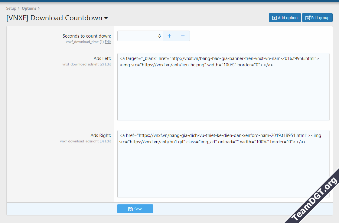Click the Seconds to count down label
Image resolution: width=339 pixels, height=223 pixels.
(x=86, y=36)
